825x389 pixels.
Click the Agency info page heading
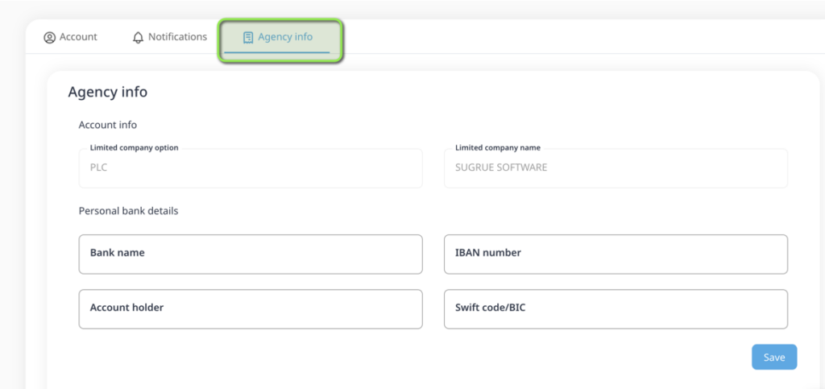[107, 92]
